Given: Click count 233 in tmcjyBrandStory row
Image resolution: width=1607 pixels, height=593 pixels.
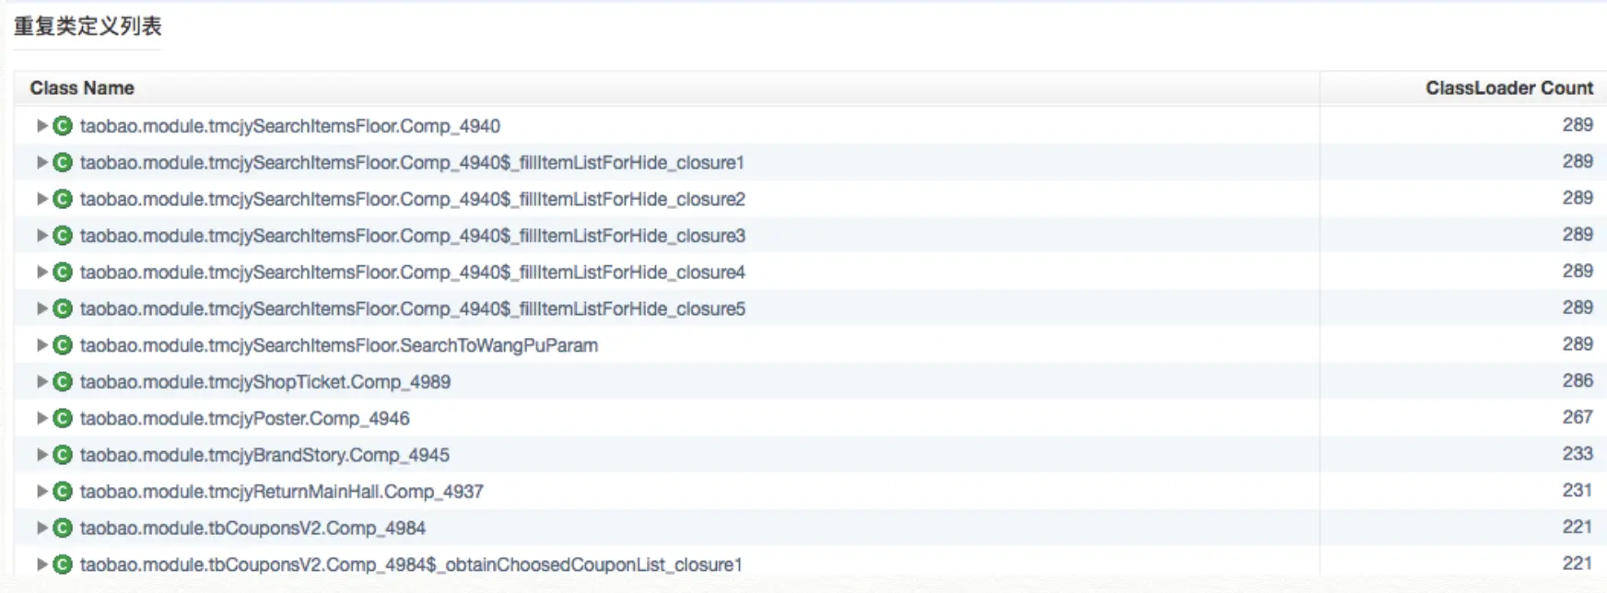Looking at the screenshot, I should tap(1578, 454).
